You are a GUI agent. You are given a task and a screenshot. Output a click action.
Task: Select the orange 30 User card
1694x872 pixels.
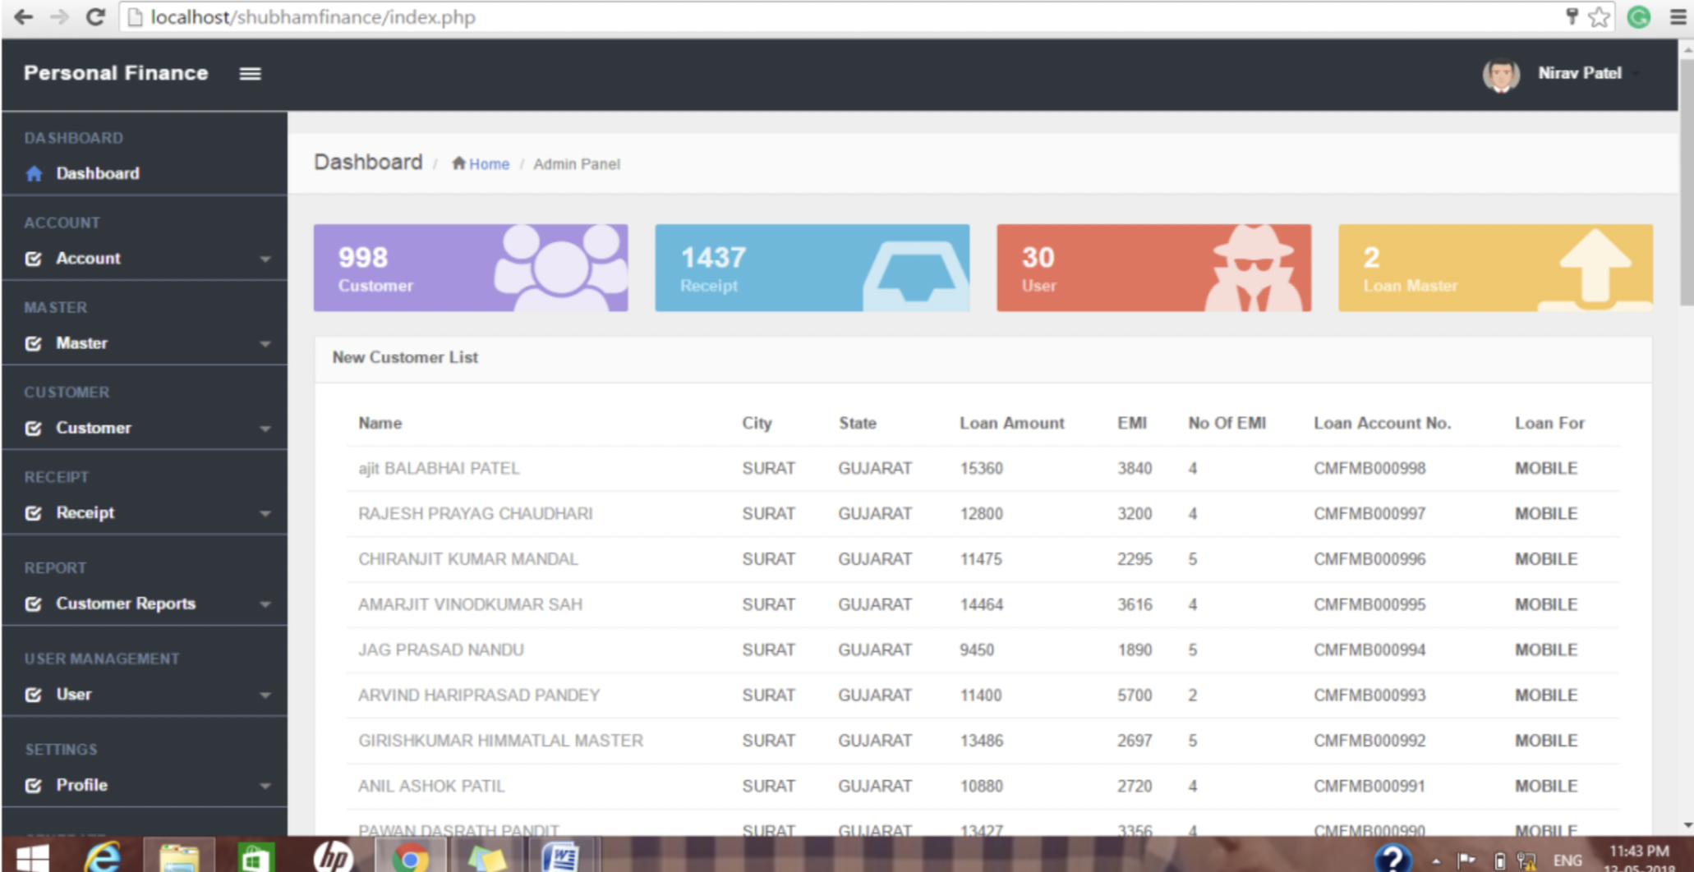[1153, 268]
